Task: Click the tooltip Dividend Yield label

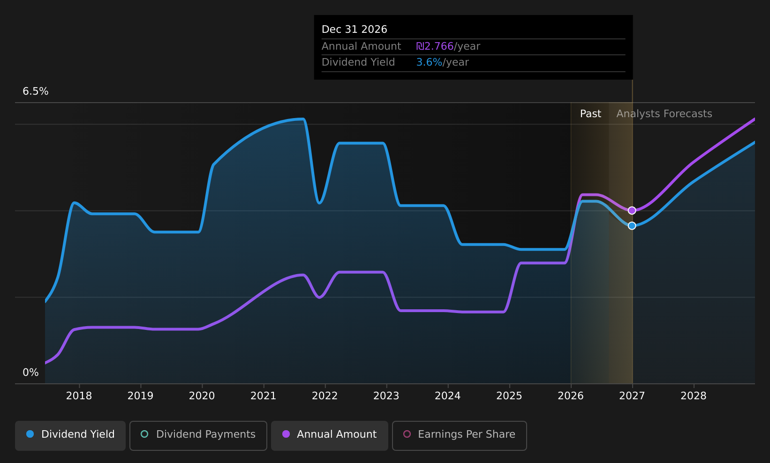Action: click(x=358, y=62)
